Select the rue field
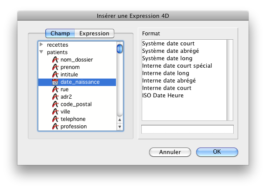 (x=77, y=89)
